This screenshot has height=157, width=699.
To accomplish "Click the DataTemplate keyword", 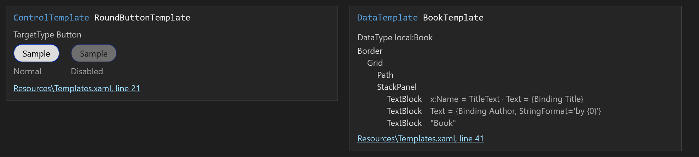I will (387, 18).
